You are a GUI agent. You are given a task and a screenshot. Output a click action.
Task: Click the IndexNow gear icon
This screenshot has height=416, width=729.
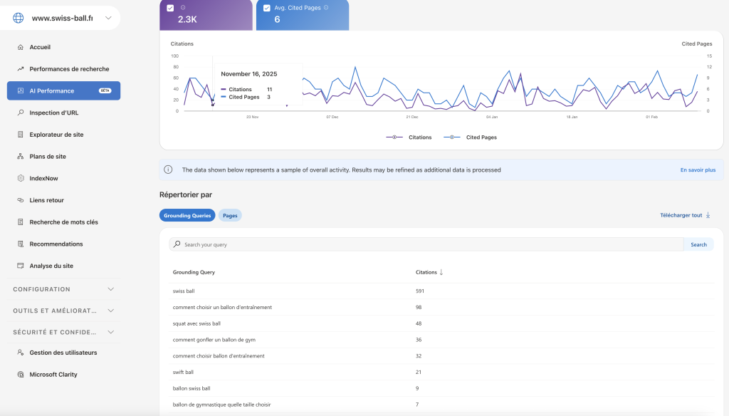pyautogui.click(x=21, y=178)
